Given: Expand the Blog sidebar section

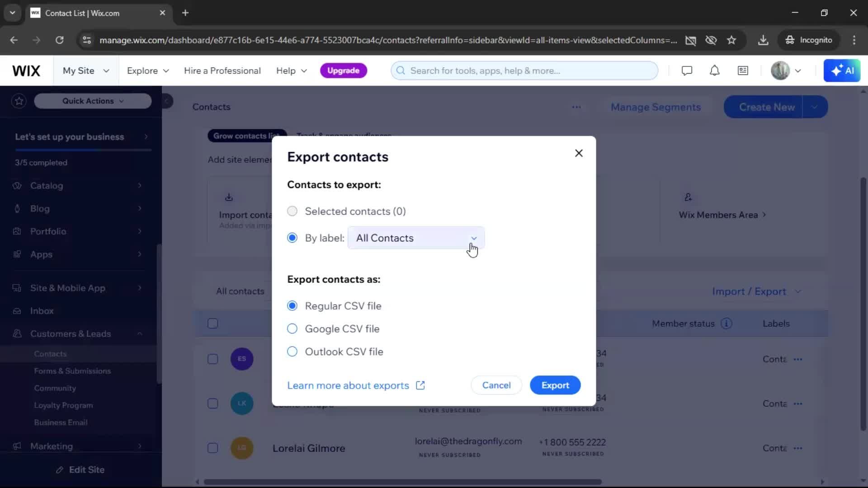Looking at the screenshot, I should [78, 208].
